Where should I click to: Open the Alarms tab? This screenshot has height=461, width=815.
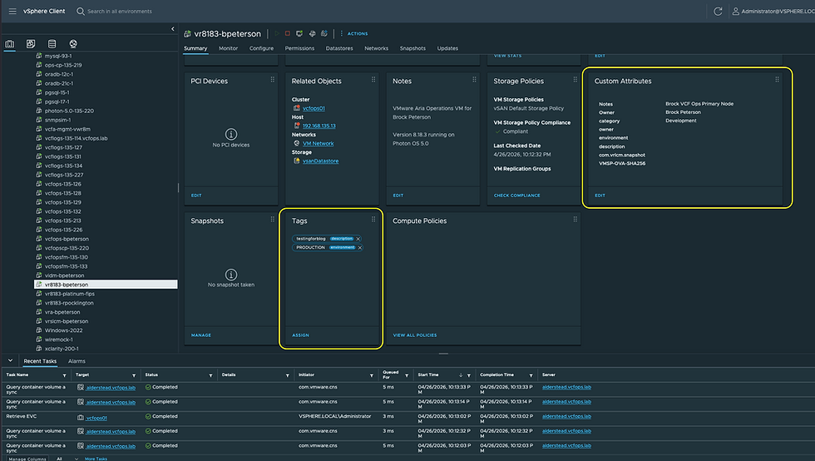coord(77,361)
